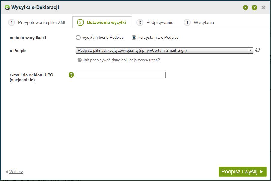Image resolution: width=271 pixels, height=181 pixels.
Task: Open the e-Podpis signing method combo box
Action: 162,51
